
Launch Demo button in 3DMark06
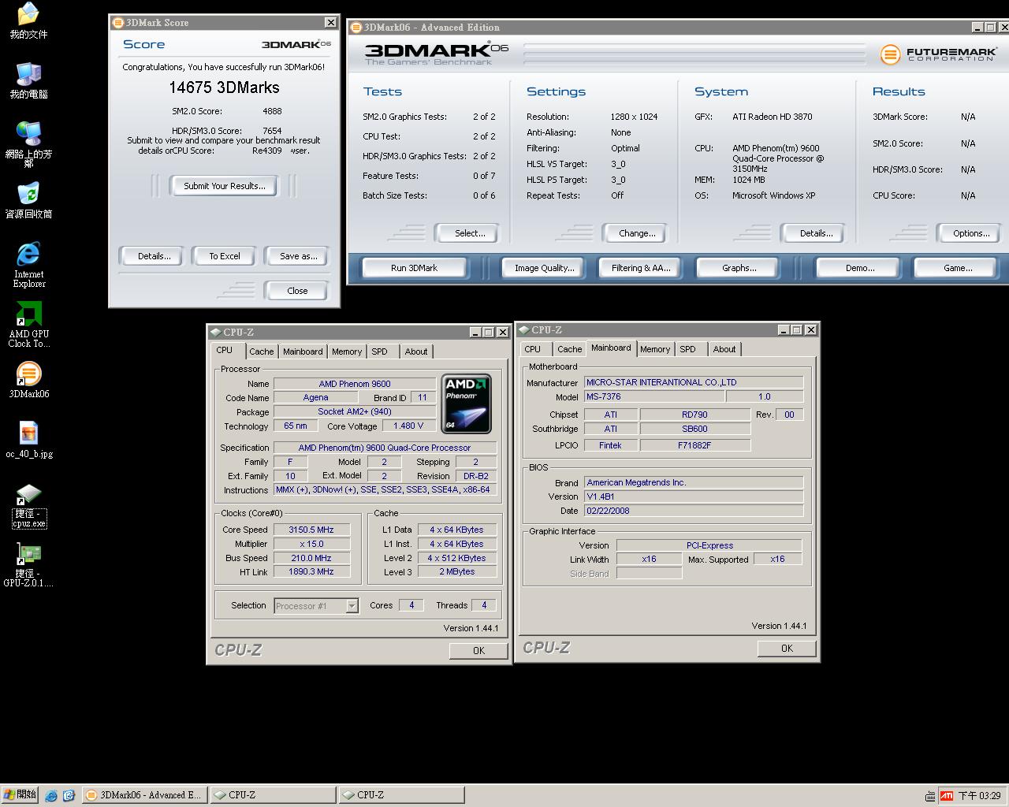pos(860,268)
